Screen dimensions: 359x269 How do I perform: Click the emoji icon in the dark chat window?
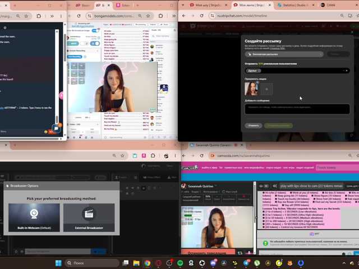(46, 132)
